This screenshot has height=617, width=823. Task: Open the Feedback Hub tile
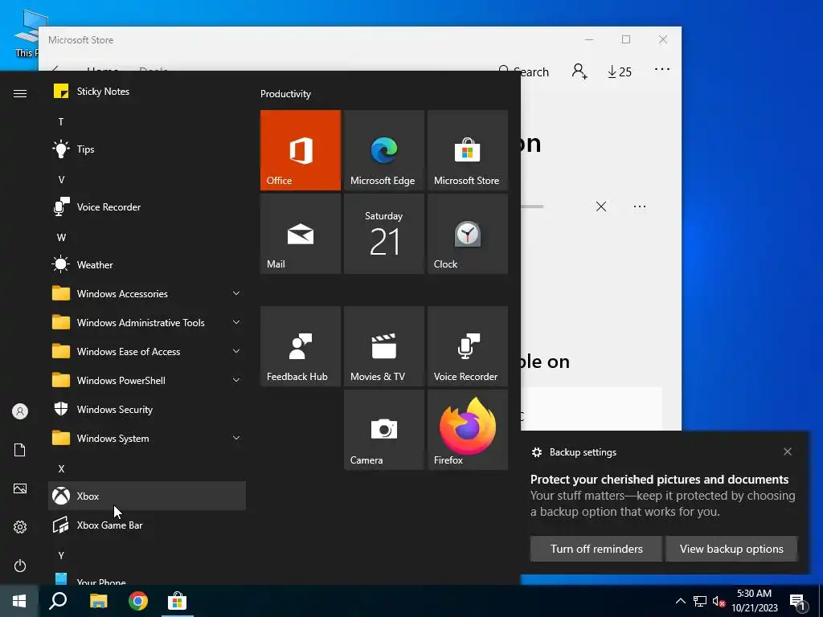click(301, 346)
